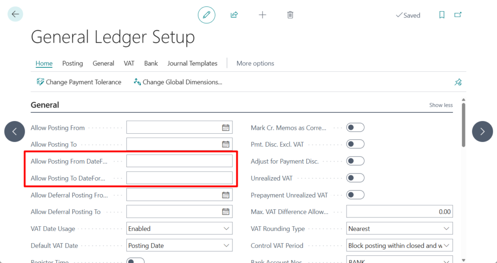Click the pencil edit icon

coord(206,15)
